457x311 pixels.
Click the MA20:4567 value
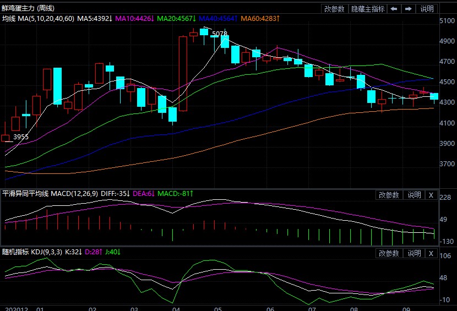[176, 18]
